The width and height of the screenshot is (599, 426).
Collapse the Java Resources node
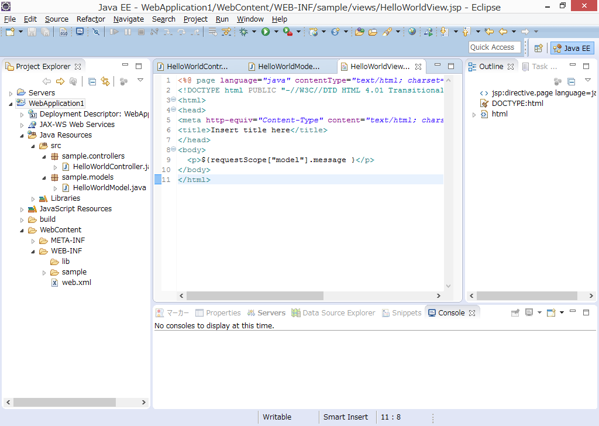(x=22, y=136)
